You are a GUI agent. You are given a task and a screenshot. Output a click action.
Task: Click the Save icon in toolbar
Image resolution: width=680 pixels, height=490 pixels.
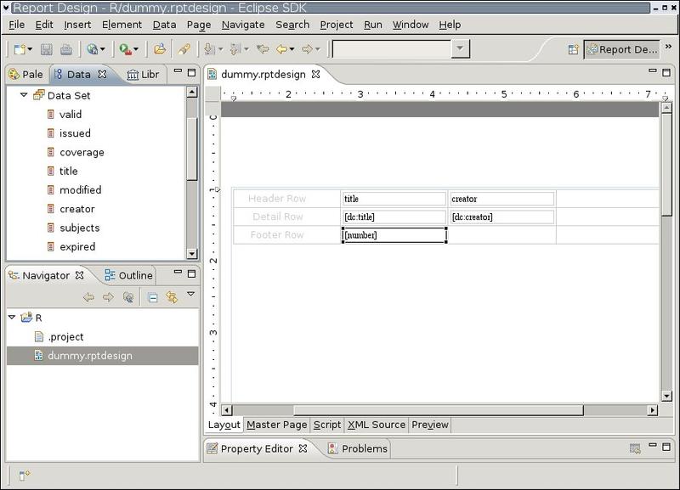click(x=47, y=50)
